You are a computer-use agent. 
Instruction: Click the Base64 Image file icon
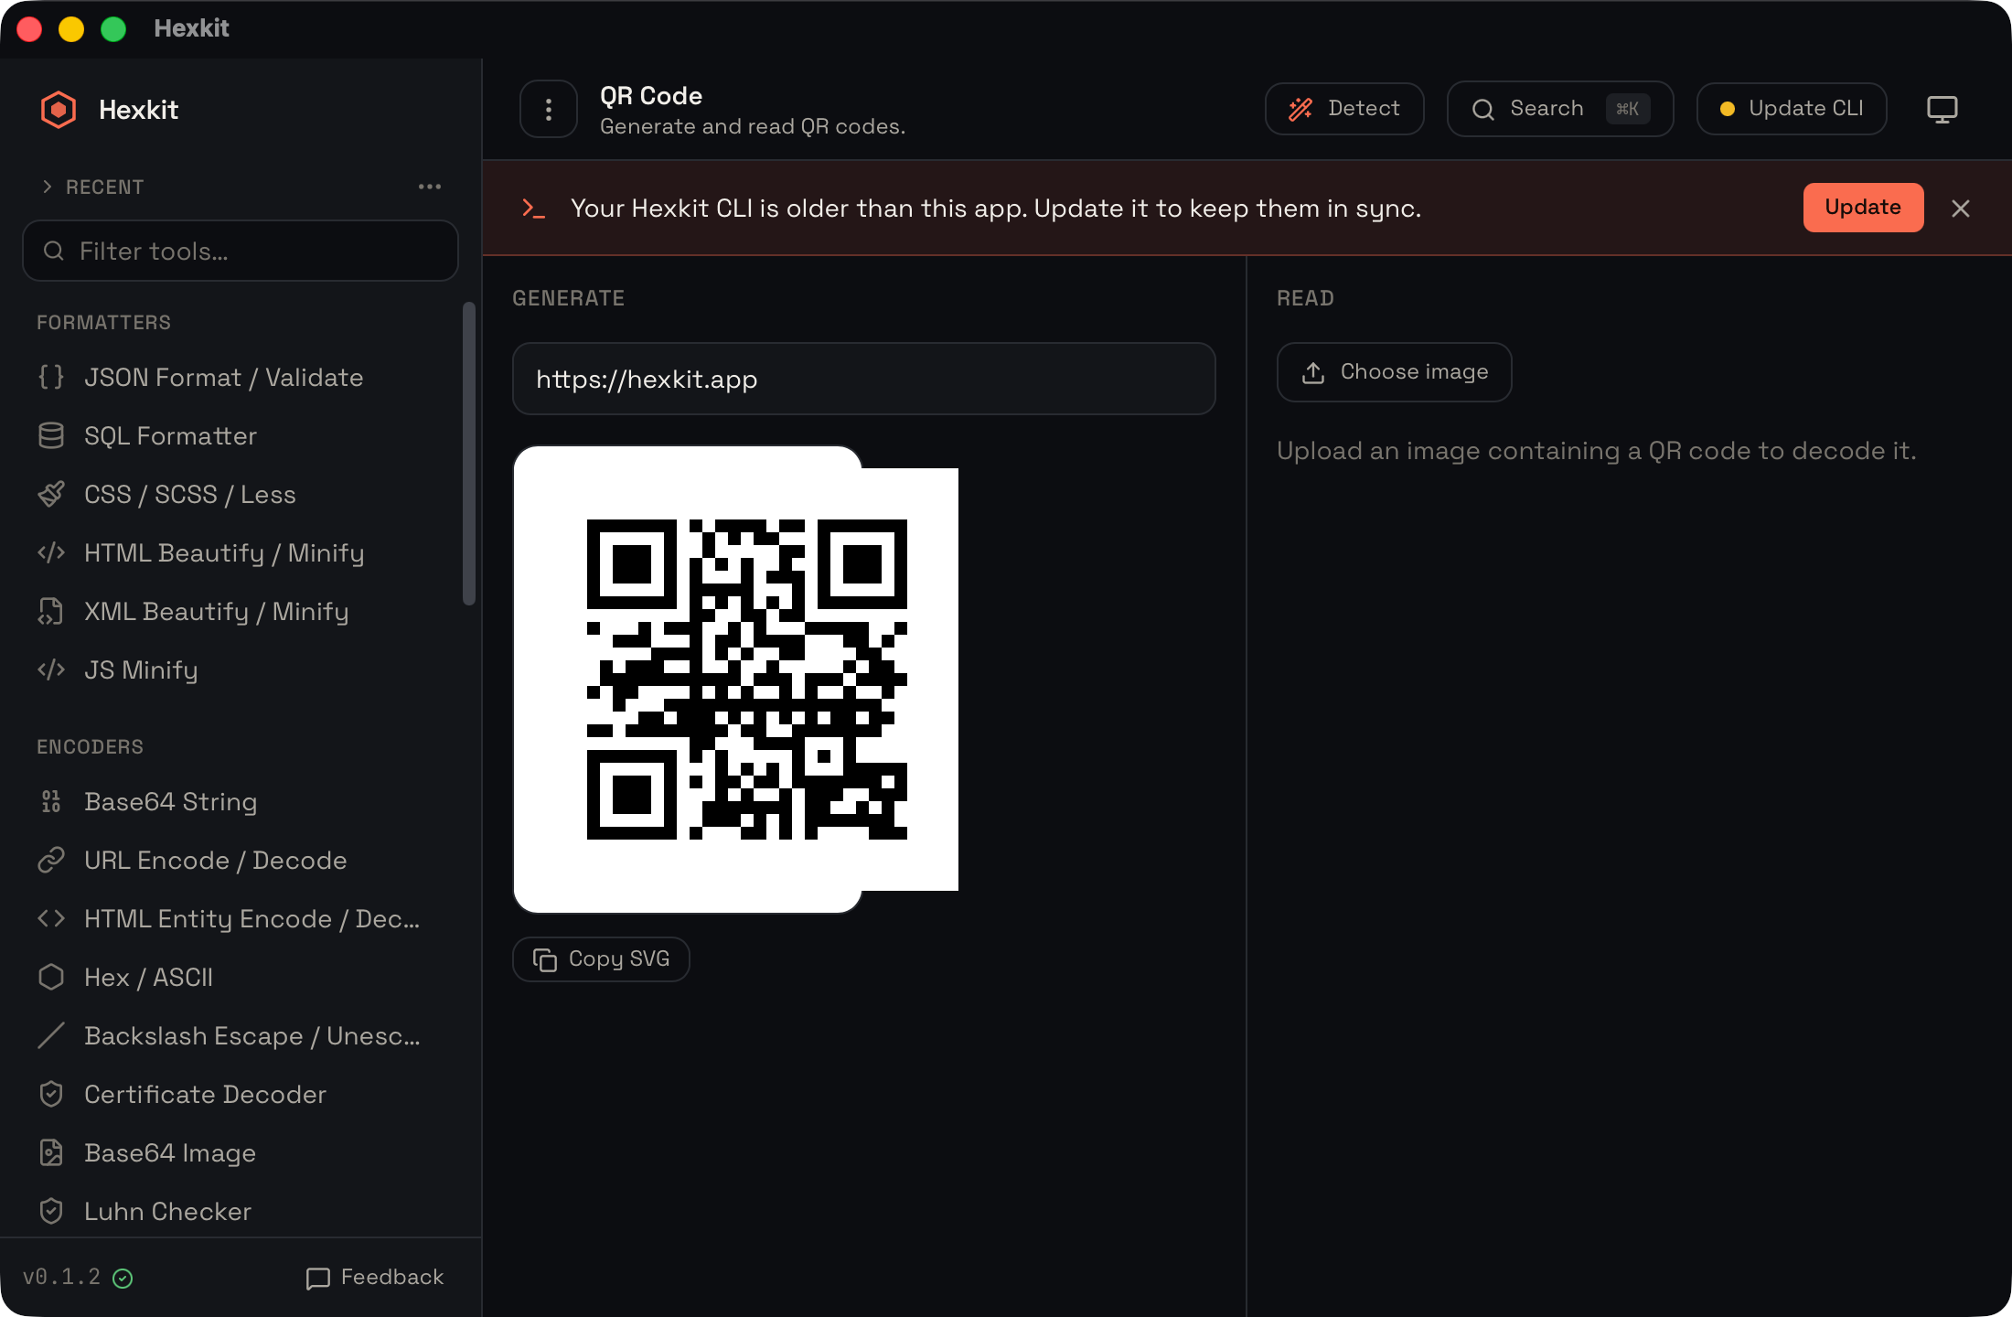[x=51, y=1152]
